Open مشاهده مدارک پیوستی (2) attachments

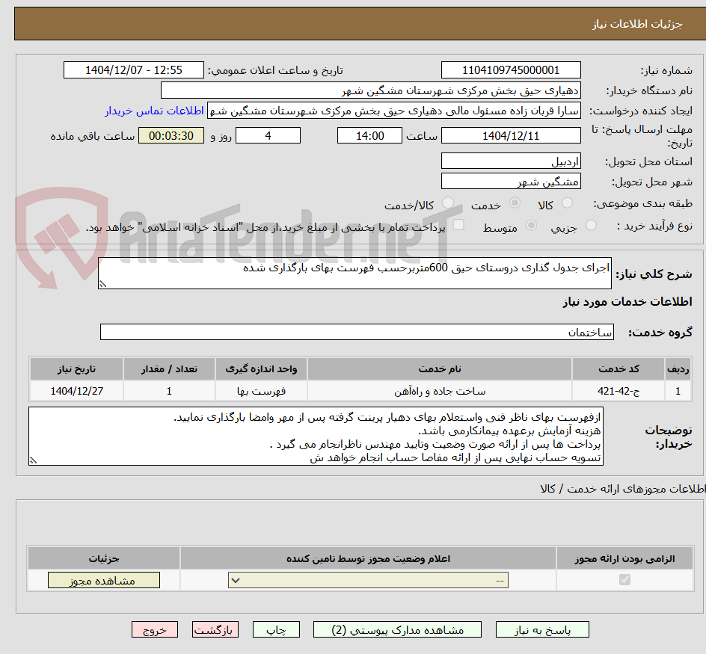coord(397,629)
